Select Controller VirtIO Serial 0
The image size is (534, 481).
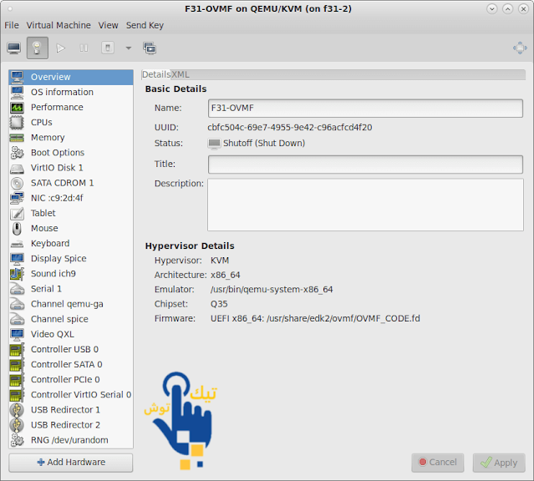(71, 394)
